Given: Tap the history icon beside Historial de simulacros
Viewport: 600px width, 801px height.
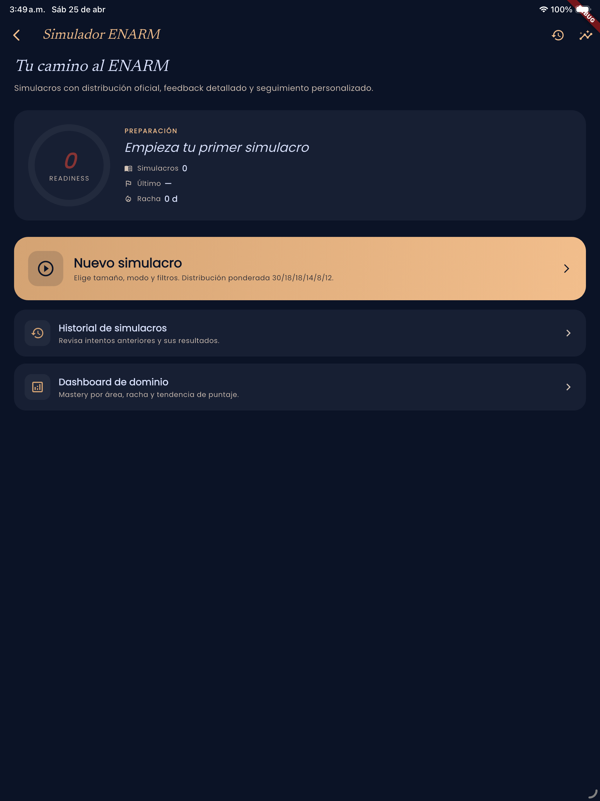Looking at the screenshot, I should pyautogui.click(x=37, y=333).
